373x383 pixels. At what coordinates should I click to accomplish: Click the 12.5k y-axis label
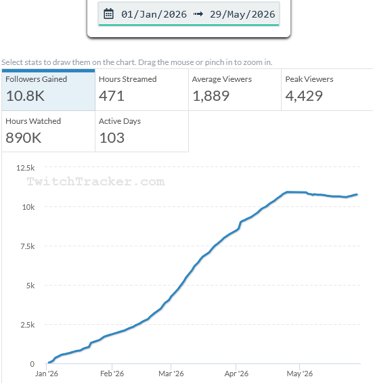[26, 168]
